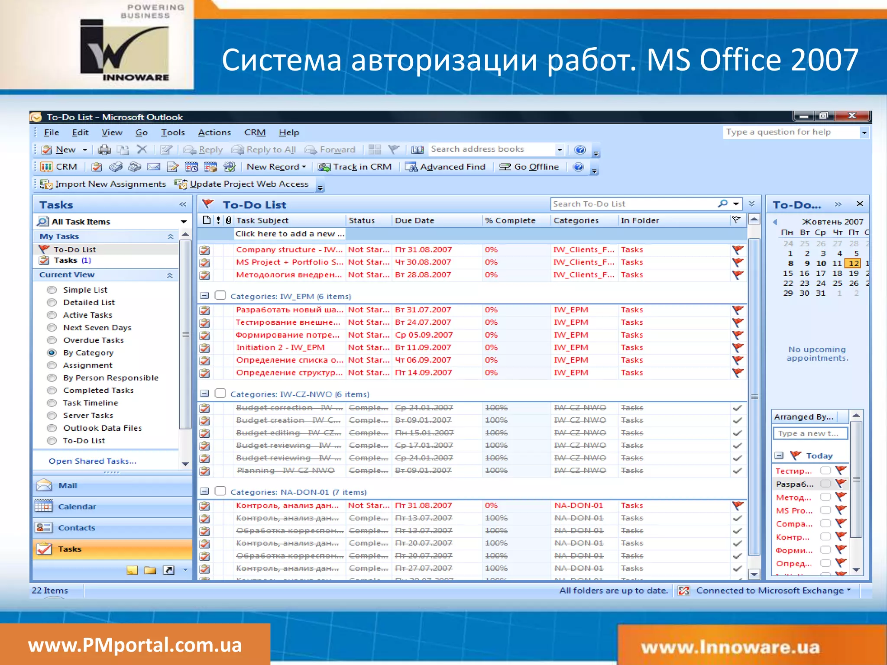Open the Actions menu
This screenshot has width=887, height=665.
click(x=214, y=133)
